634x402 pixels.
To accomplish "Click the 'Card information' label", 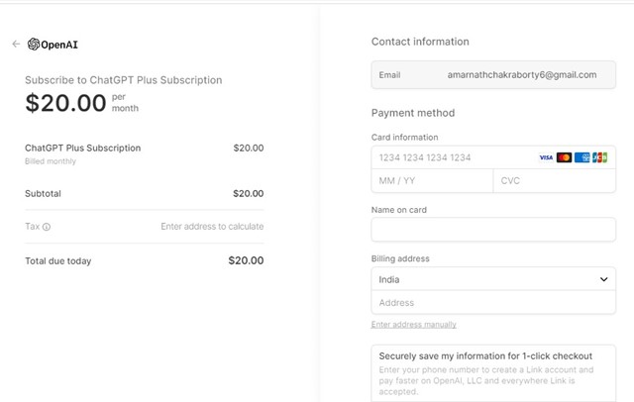I will pos(405,138).
